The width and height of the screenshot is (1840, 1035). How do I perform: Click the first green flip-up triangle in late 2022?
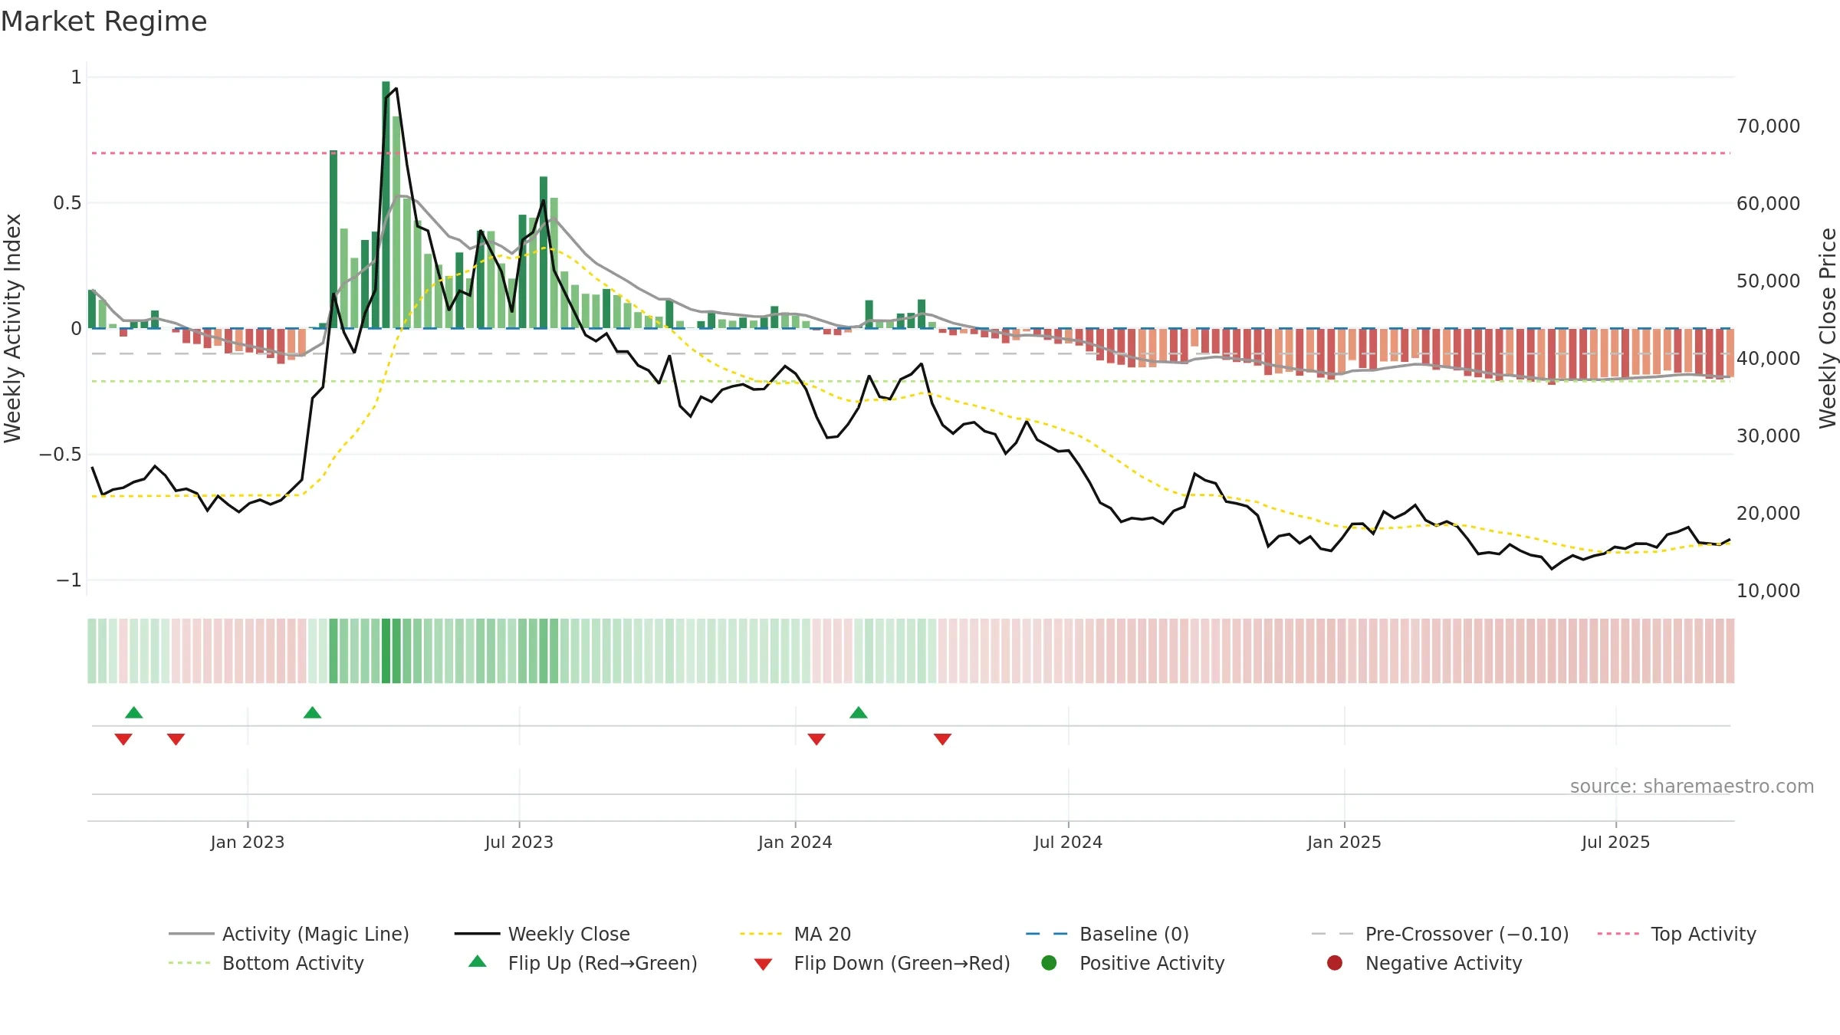click(x=134, y=712)
